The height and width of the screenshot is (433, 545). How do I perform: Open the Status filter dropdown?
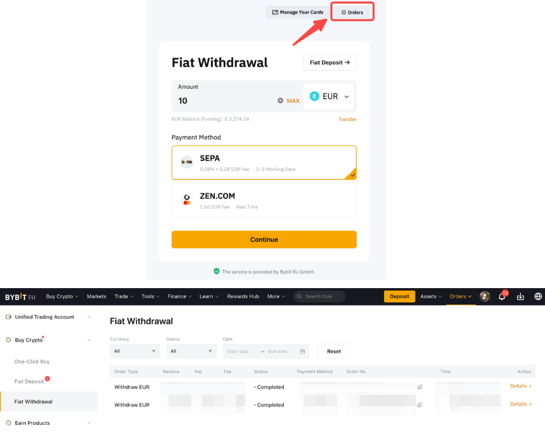click(191, 351)
